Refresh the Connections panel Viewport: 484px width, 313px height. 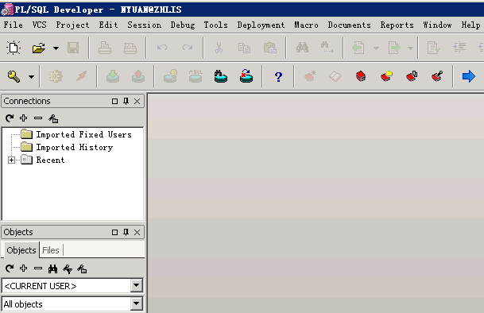(x=10, y=118)
